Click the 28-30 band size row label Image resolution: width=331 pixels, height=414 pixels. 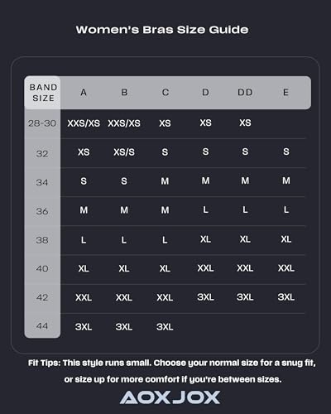click(x=42, y=123)
